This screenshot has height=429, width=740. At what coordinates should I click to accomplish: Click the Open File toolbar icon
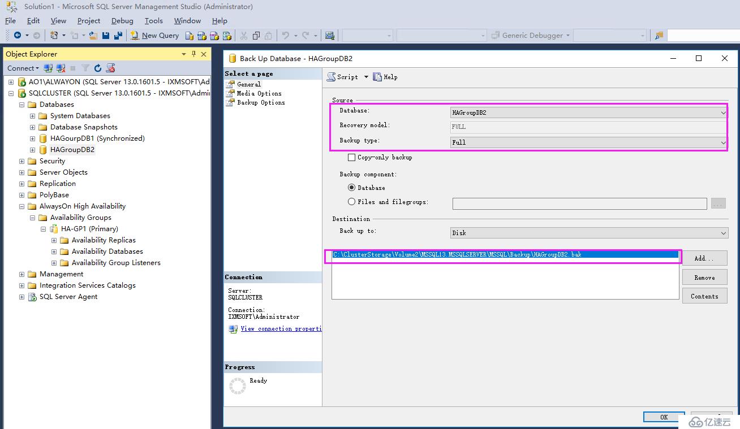click(93, 35)
